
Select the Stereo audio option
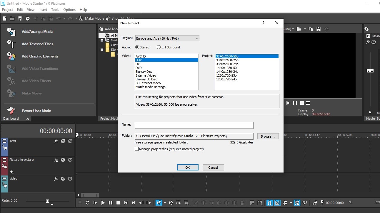142,47
